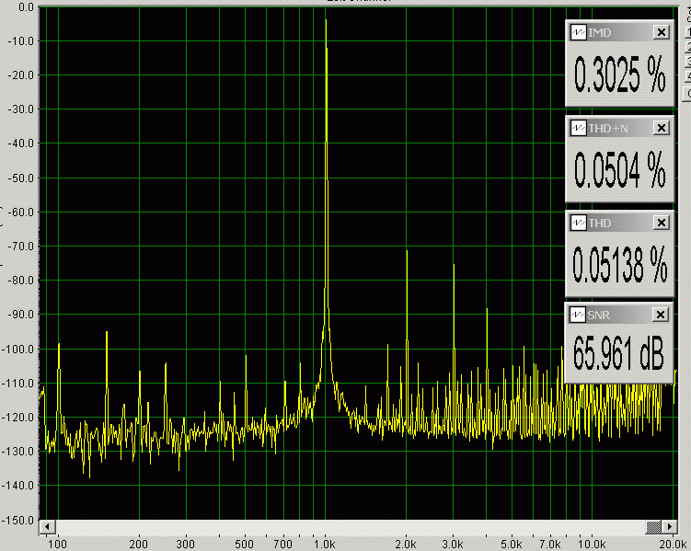Close the SNR meter window
Screen dimensions: 691x551
[x=660, y=315]
